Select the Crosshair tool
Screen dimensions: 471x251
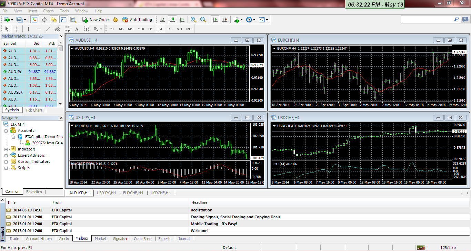17,29
